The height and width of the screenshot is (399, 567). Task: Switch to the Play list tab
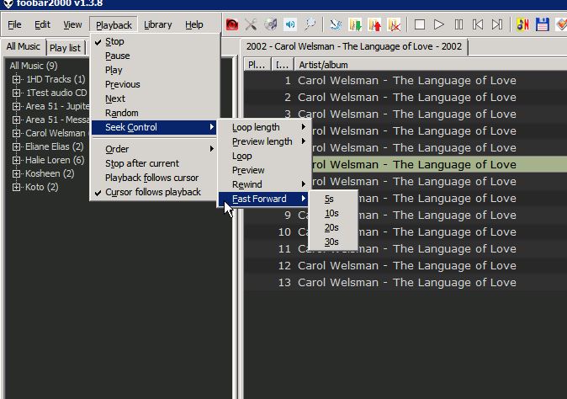click(x=64, y=48)
